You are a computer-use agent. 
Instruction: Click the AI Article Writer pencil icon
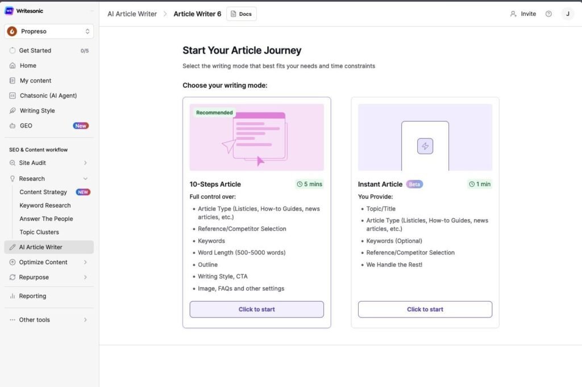(13, 247)
